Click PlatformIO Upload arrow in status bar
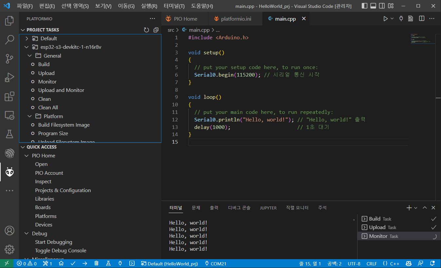The width and height of the screenshot is (441, 268). point(85,263)
